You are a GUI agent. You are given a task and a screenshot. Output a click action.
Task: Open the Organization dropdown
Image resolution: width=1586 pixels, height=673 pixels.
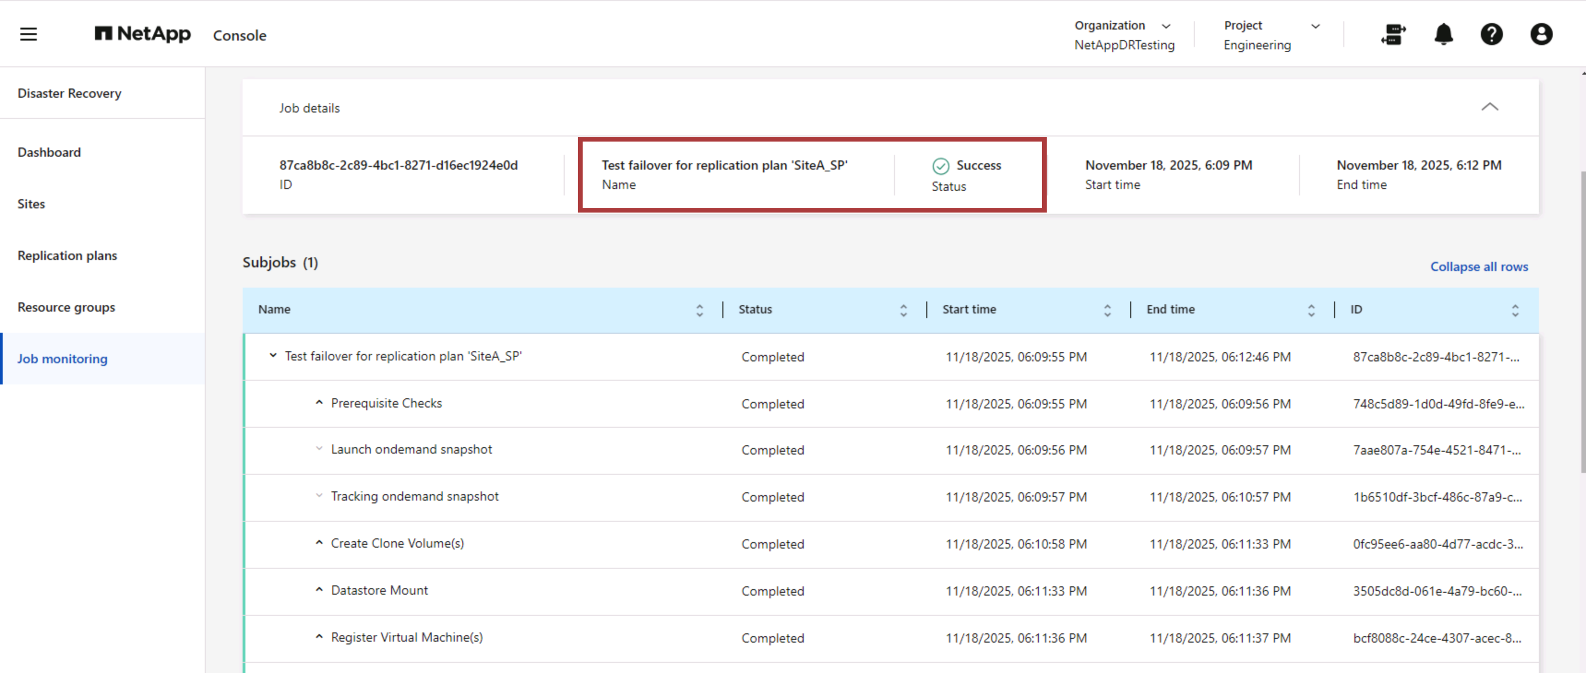coord(1167,26)
